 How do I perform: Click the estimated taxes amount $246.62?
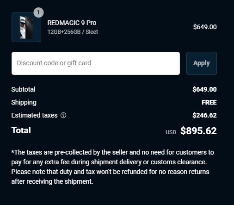click(204, 115)
